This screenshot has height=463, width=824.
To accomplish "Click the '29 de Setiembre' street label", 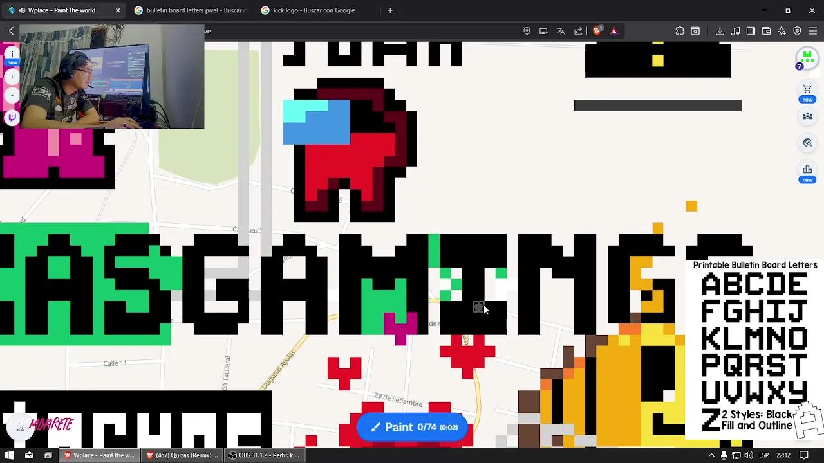I will [398, 401].
